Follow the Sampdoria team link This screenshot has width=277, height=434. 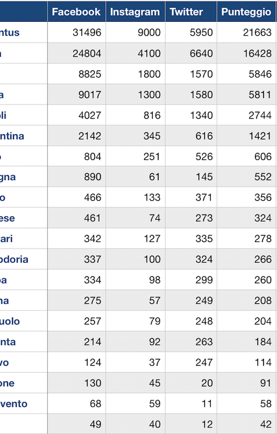[14, 259]
